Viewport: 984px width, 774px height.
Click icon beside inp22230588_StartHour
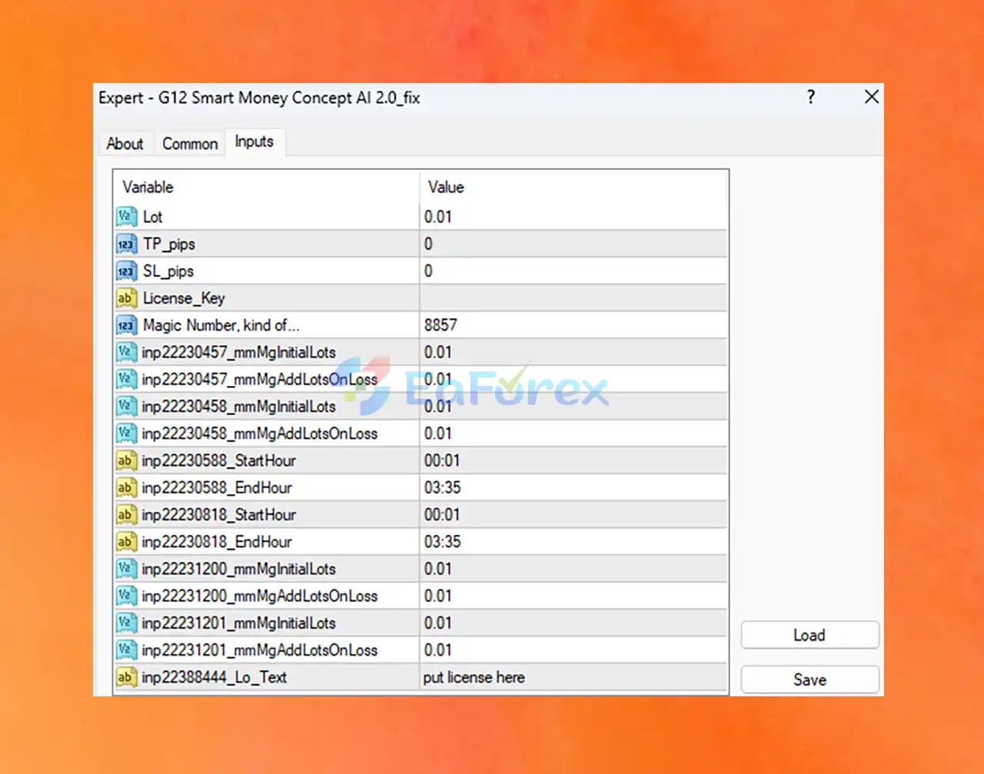point(126,460)
